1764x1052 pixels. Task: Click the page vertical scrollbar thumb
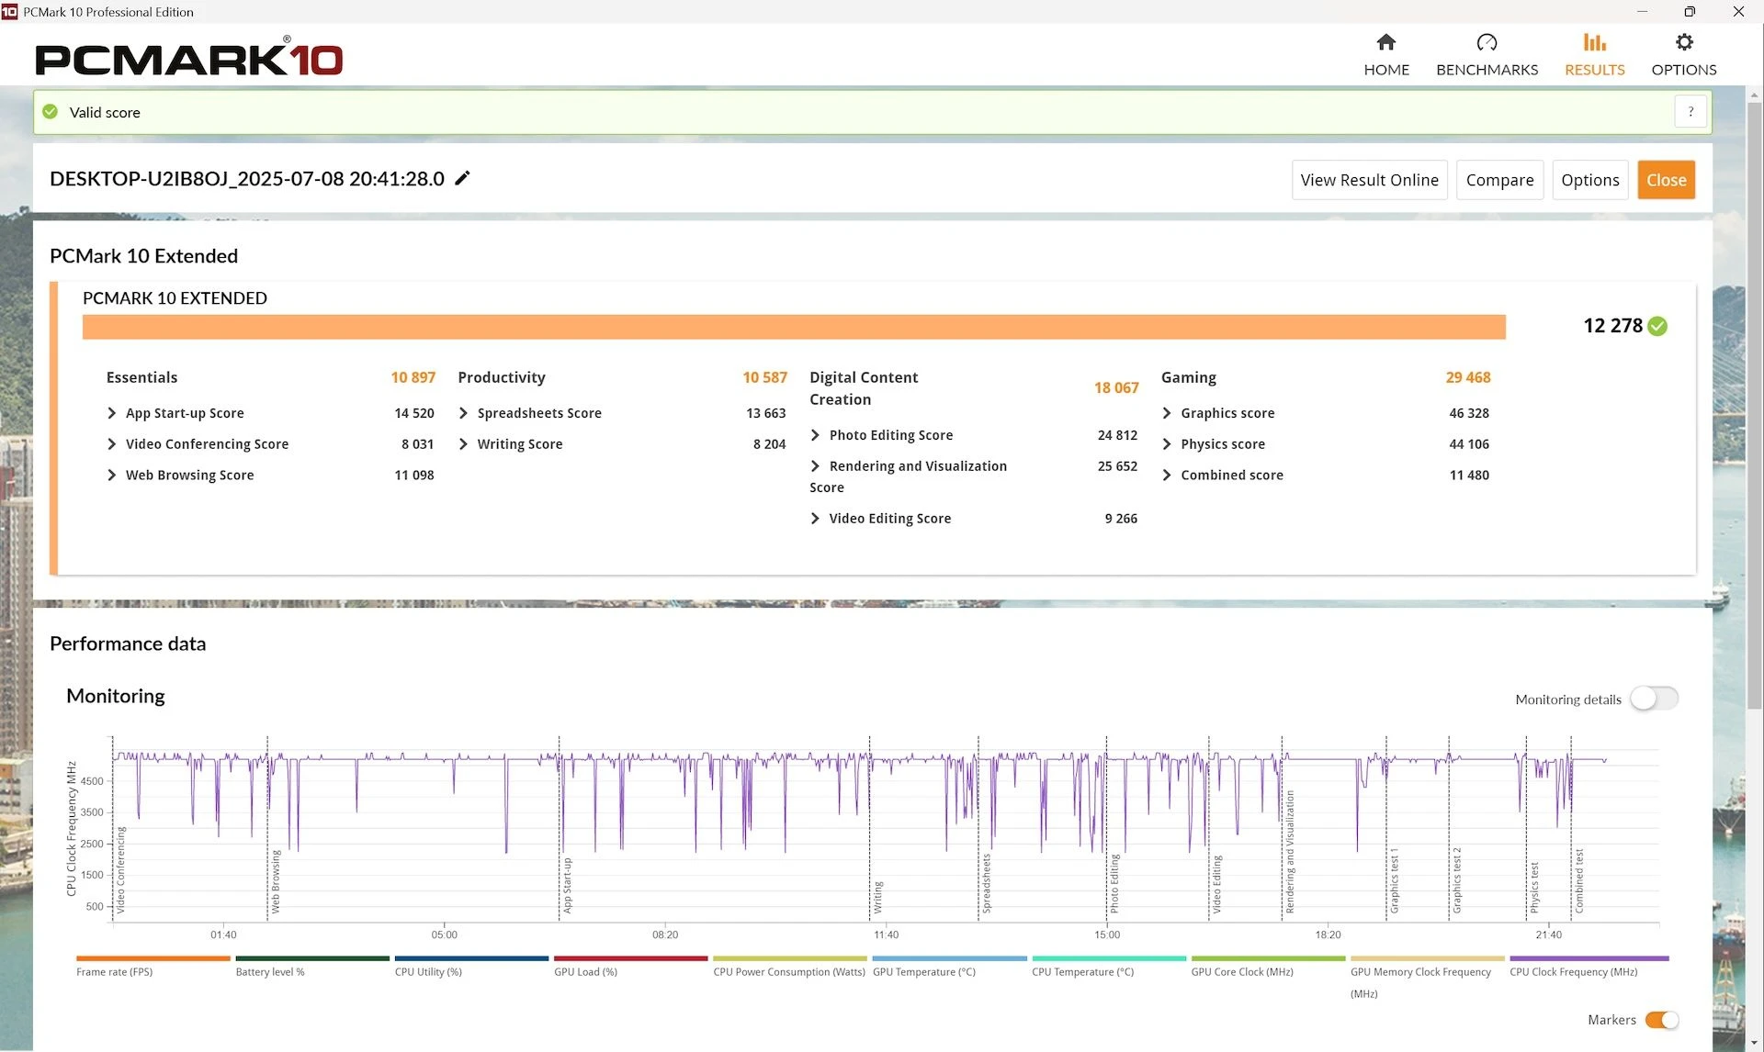click(x=1754, y=407)
